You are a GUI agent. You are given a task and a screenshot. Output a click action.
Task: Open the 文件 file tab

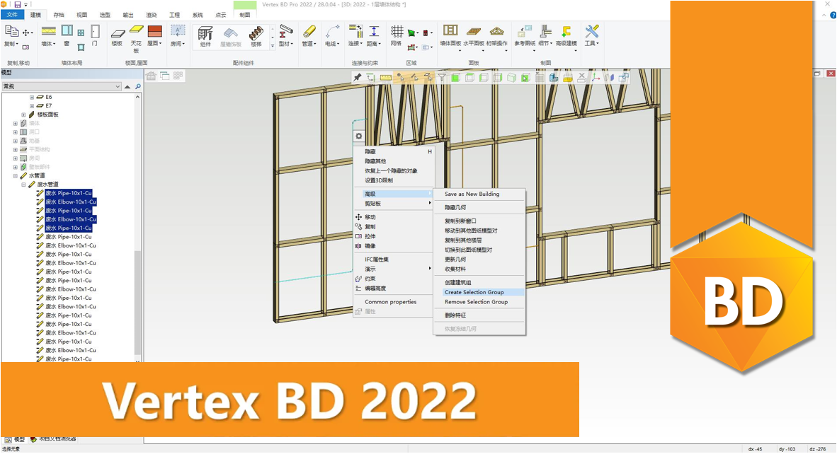12,14
